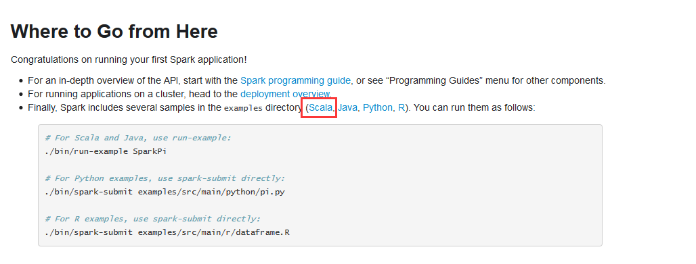
Task: Open the R examples link
Action: (x=401, y=107)
